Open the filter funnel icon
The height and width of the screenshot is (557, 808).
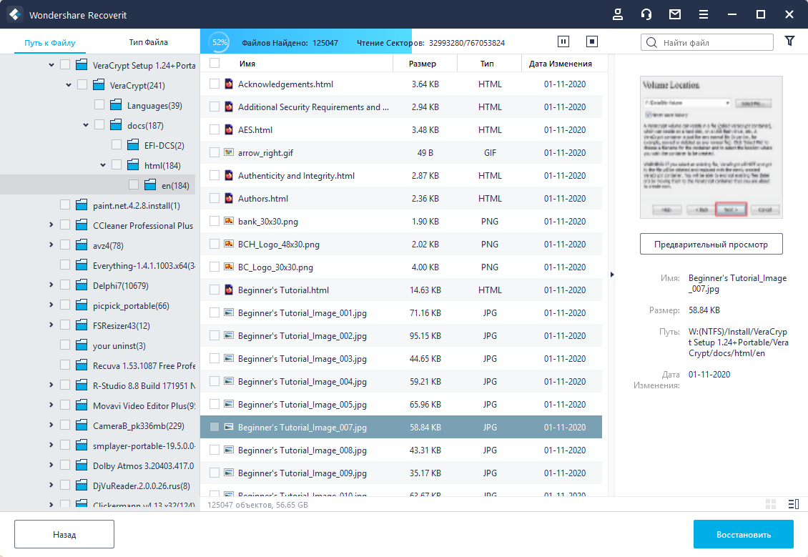[x=789, y=41]
